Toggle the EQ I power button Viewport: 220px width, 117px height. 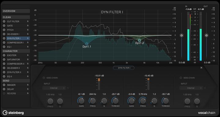(x=4, y=47)
